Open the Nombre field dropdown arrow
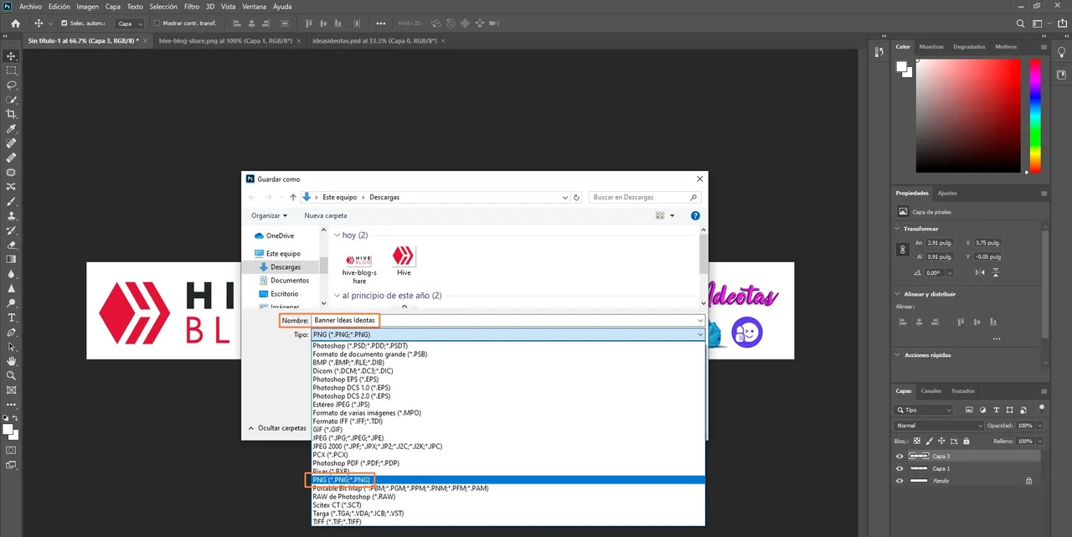The width and height of the screenshot is (1072, 537). point(700,320)
